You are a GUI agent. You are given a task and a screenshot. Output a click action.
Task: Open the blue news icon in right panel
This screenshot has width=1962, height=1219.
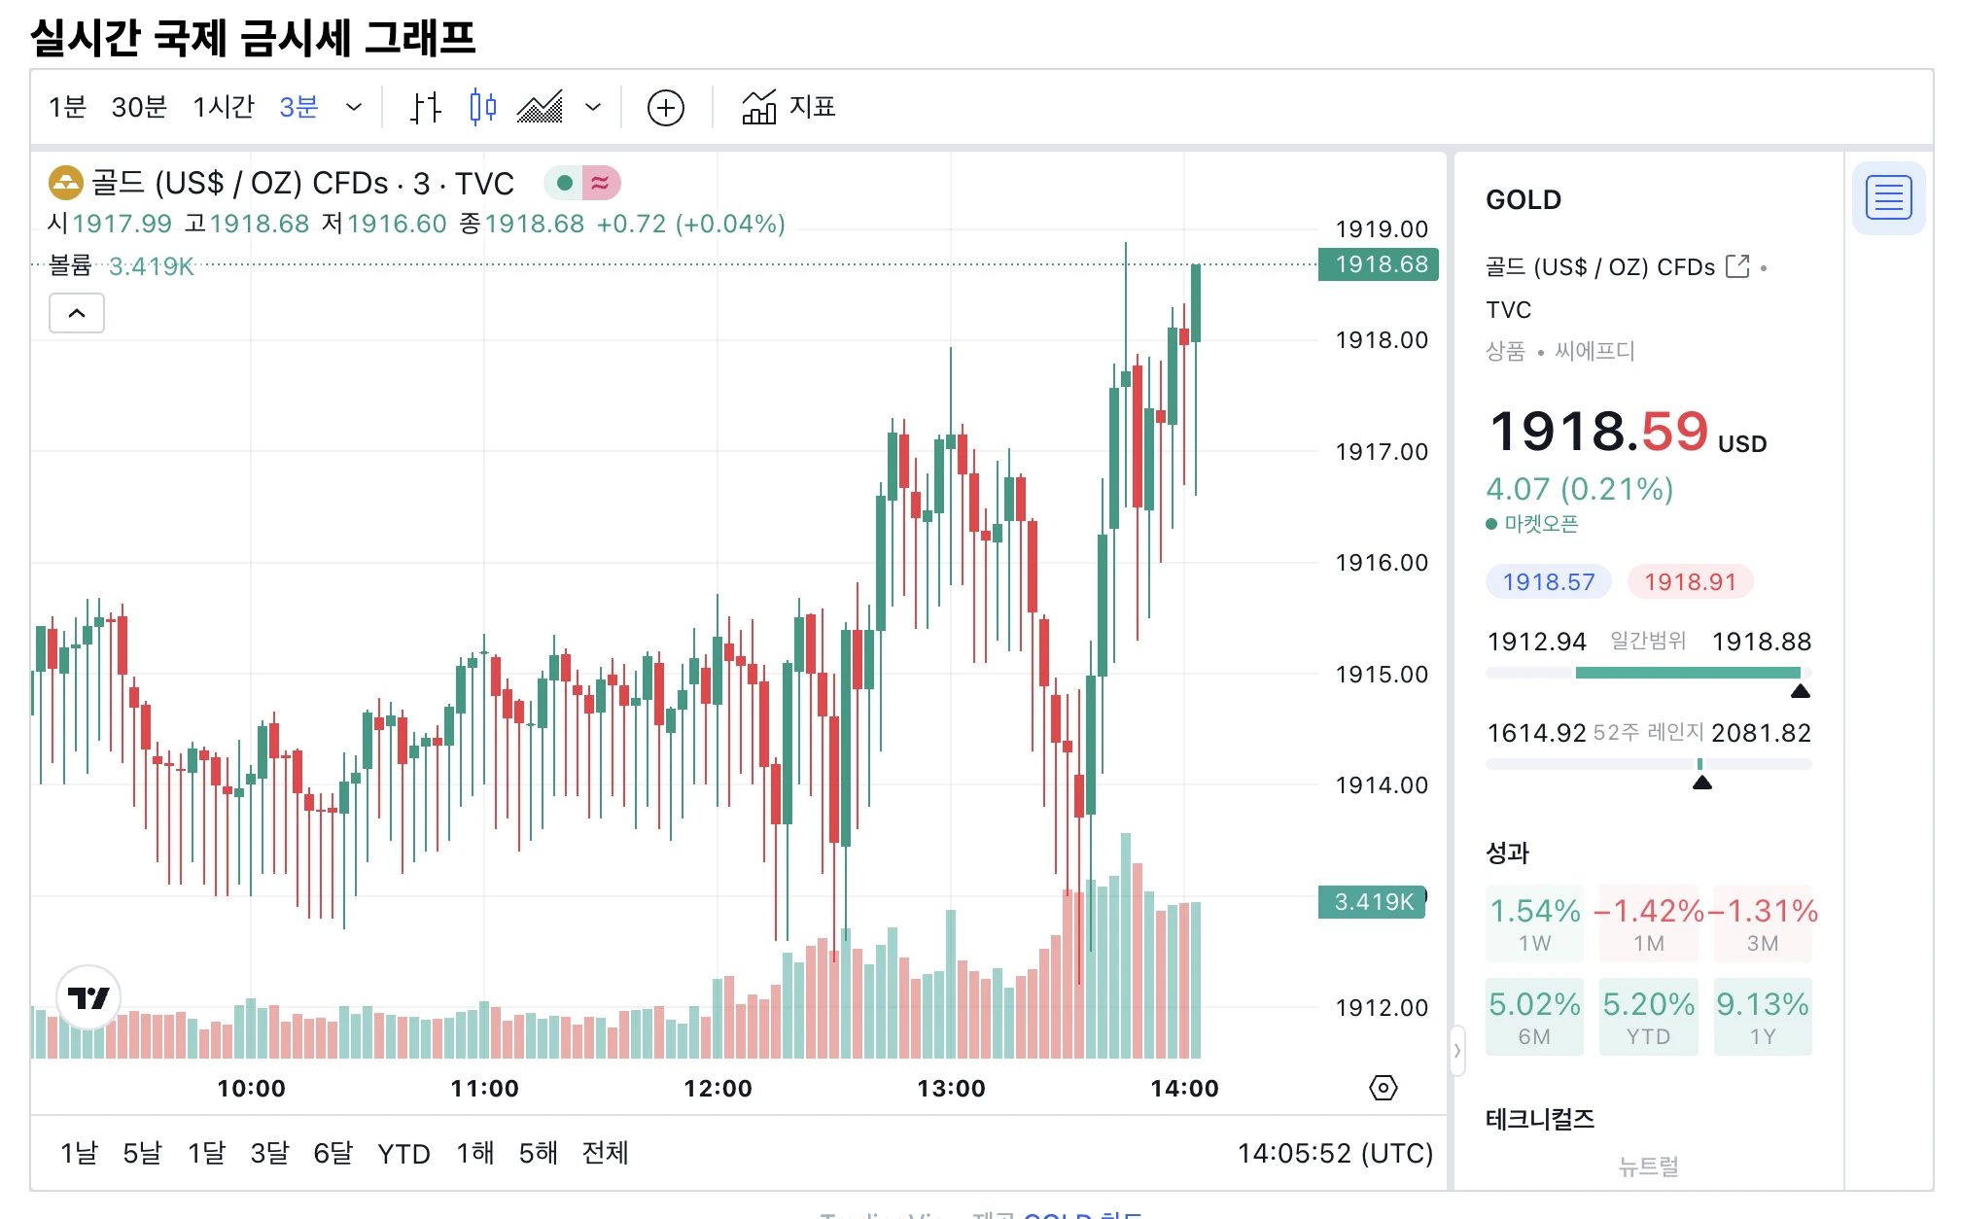point(1887,197)
